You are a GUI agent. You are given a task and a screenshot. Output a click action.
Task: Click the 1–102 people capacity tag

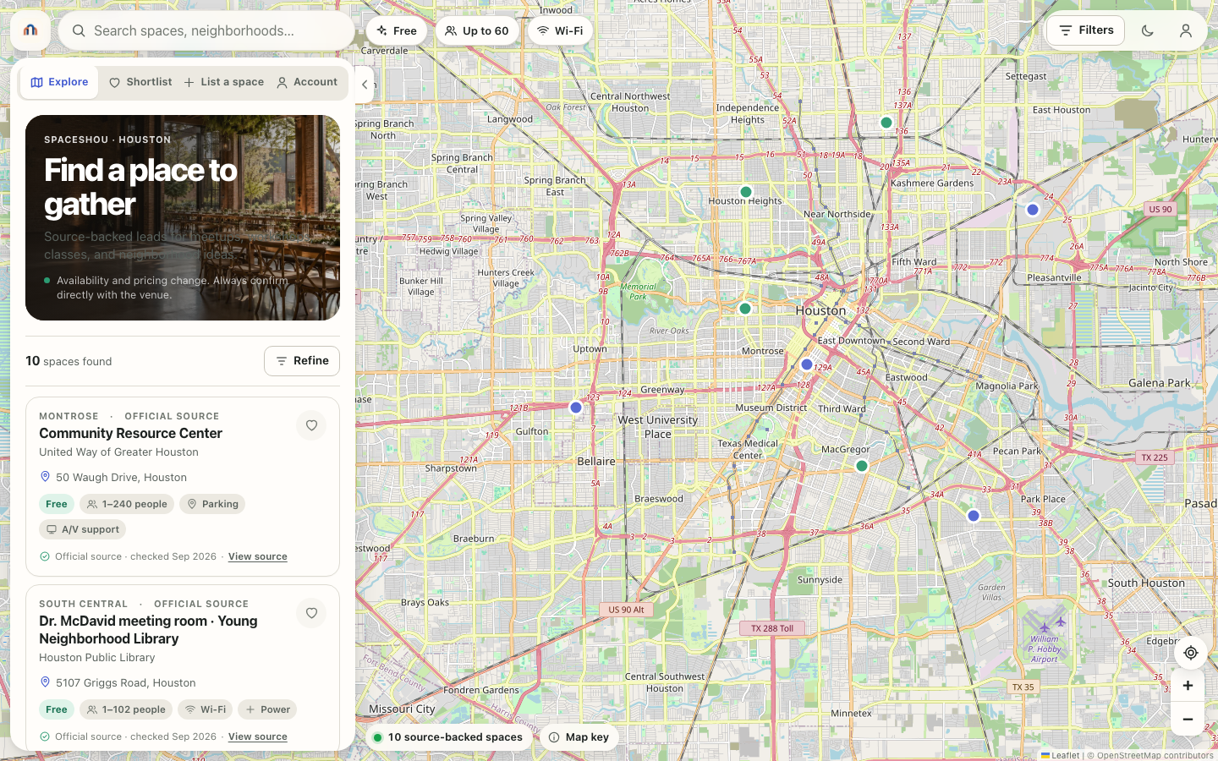126,709
